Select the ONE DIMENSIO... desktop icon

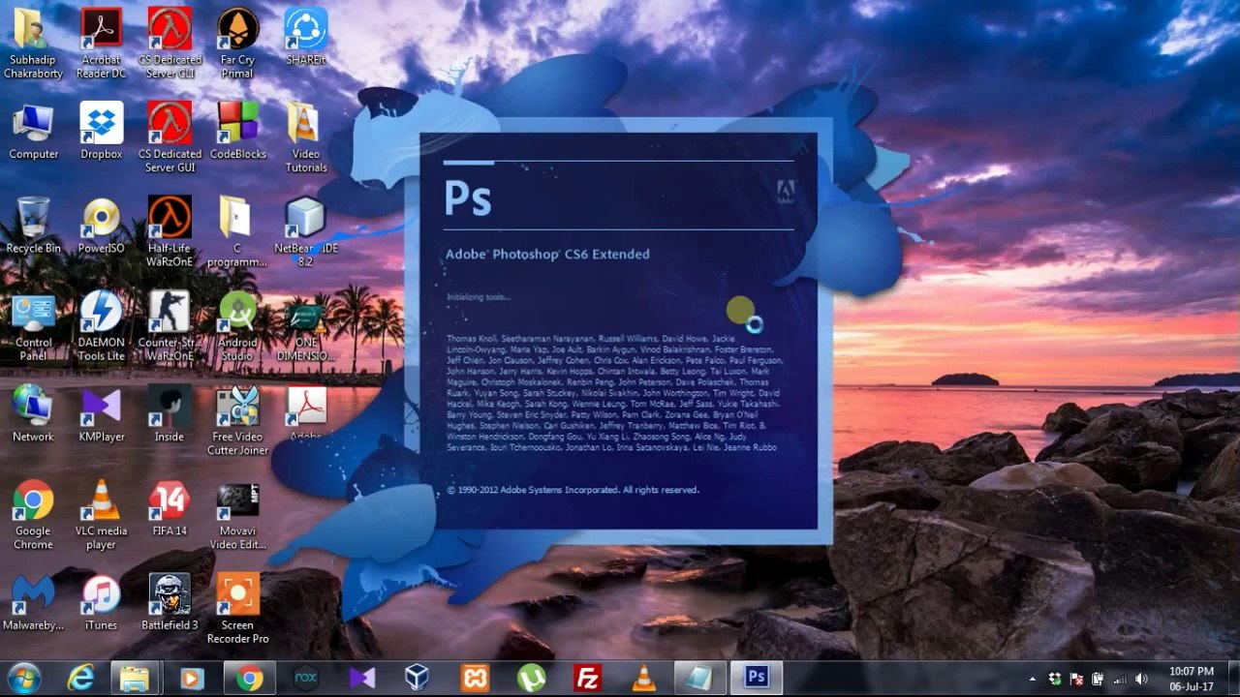[x=305, y=332]
